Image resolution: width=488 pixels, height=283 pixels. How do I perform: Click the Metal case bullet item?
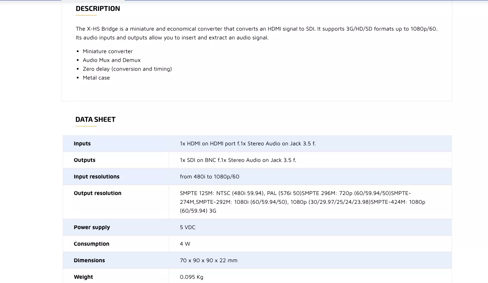(96, 78)
